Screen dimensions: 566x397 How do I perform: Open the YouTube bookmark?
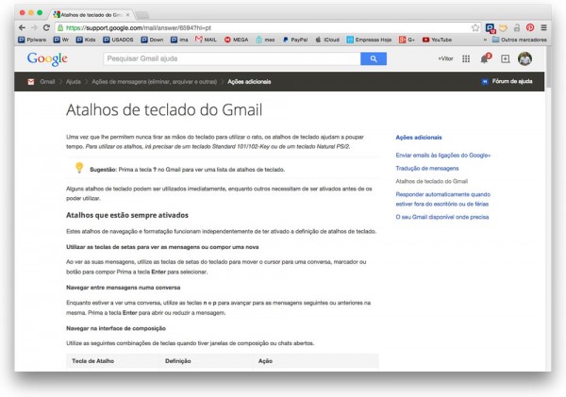coord(437,40)
